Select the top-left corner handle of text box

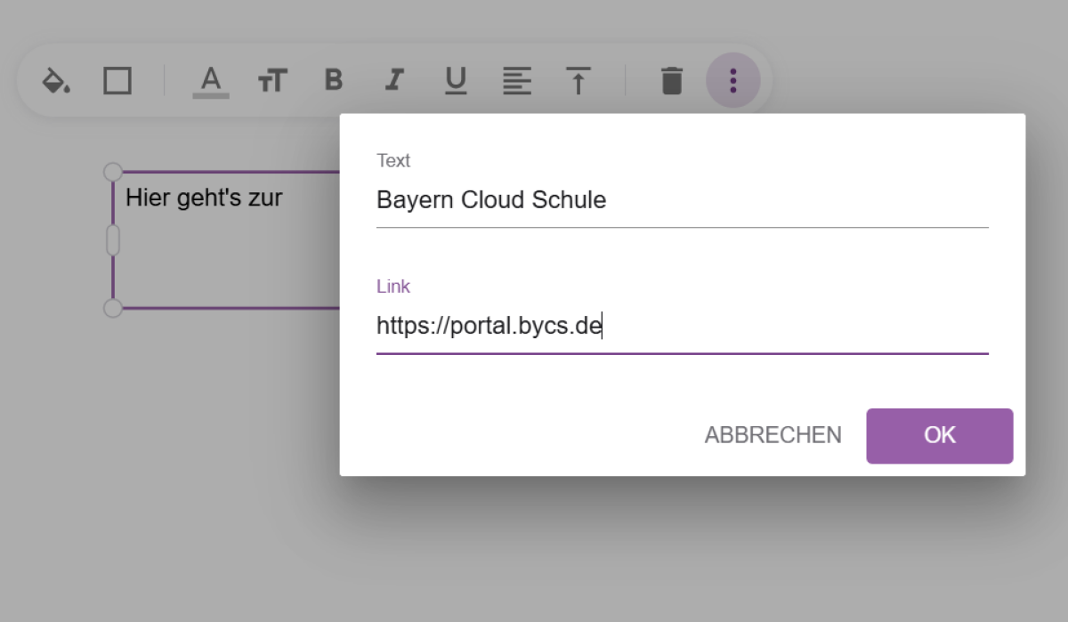[113, 172]
